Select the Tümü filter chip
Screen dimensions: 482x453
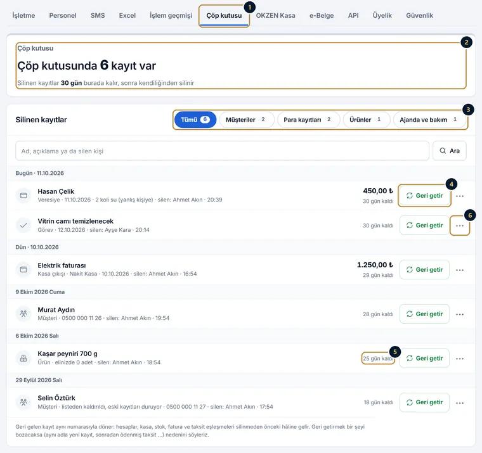(x=195, y=120)
